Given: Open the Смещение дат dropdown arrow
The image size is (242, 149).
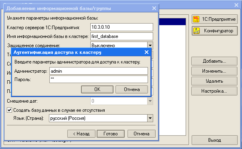Looking at the screenshot, I should click(x=150, y=101).
